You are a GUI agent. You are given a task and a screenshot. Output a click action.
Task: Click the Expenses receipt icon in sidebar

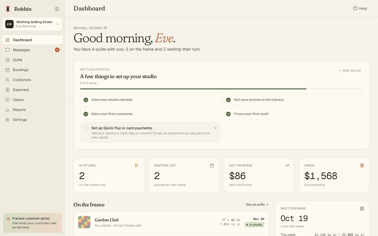(8, 90)
